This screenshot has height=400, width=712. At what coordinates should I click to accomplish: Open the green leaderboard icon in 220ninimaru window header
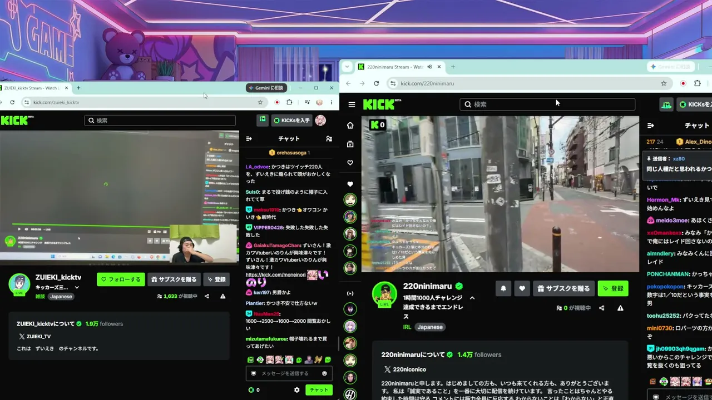666,104
